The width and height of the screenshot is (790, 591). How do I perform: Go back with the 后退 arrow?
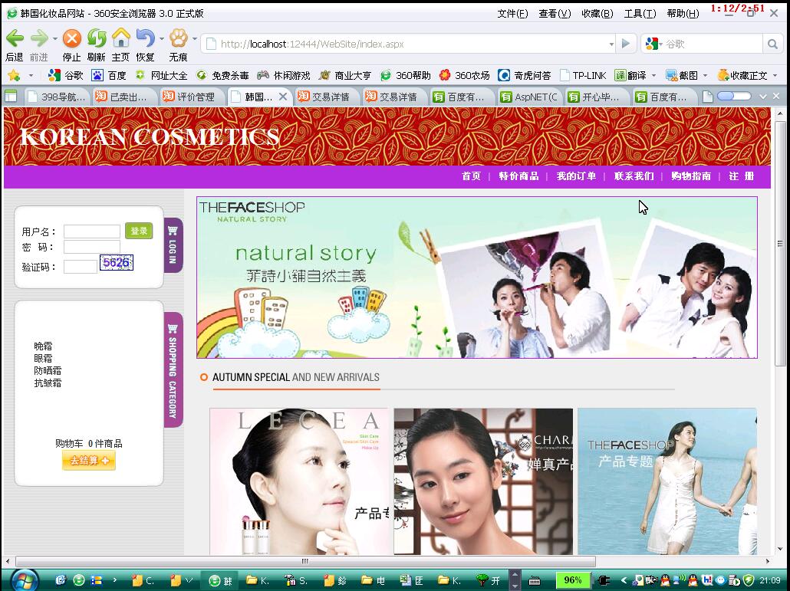point(15,38)
